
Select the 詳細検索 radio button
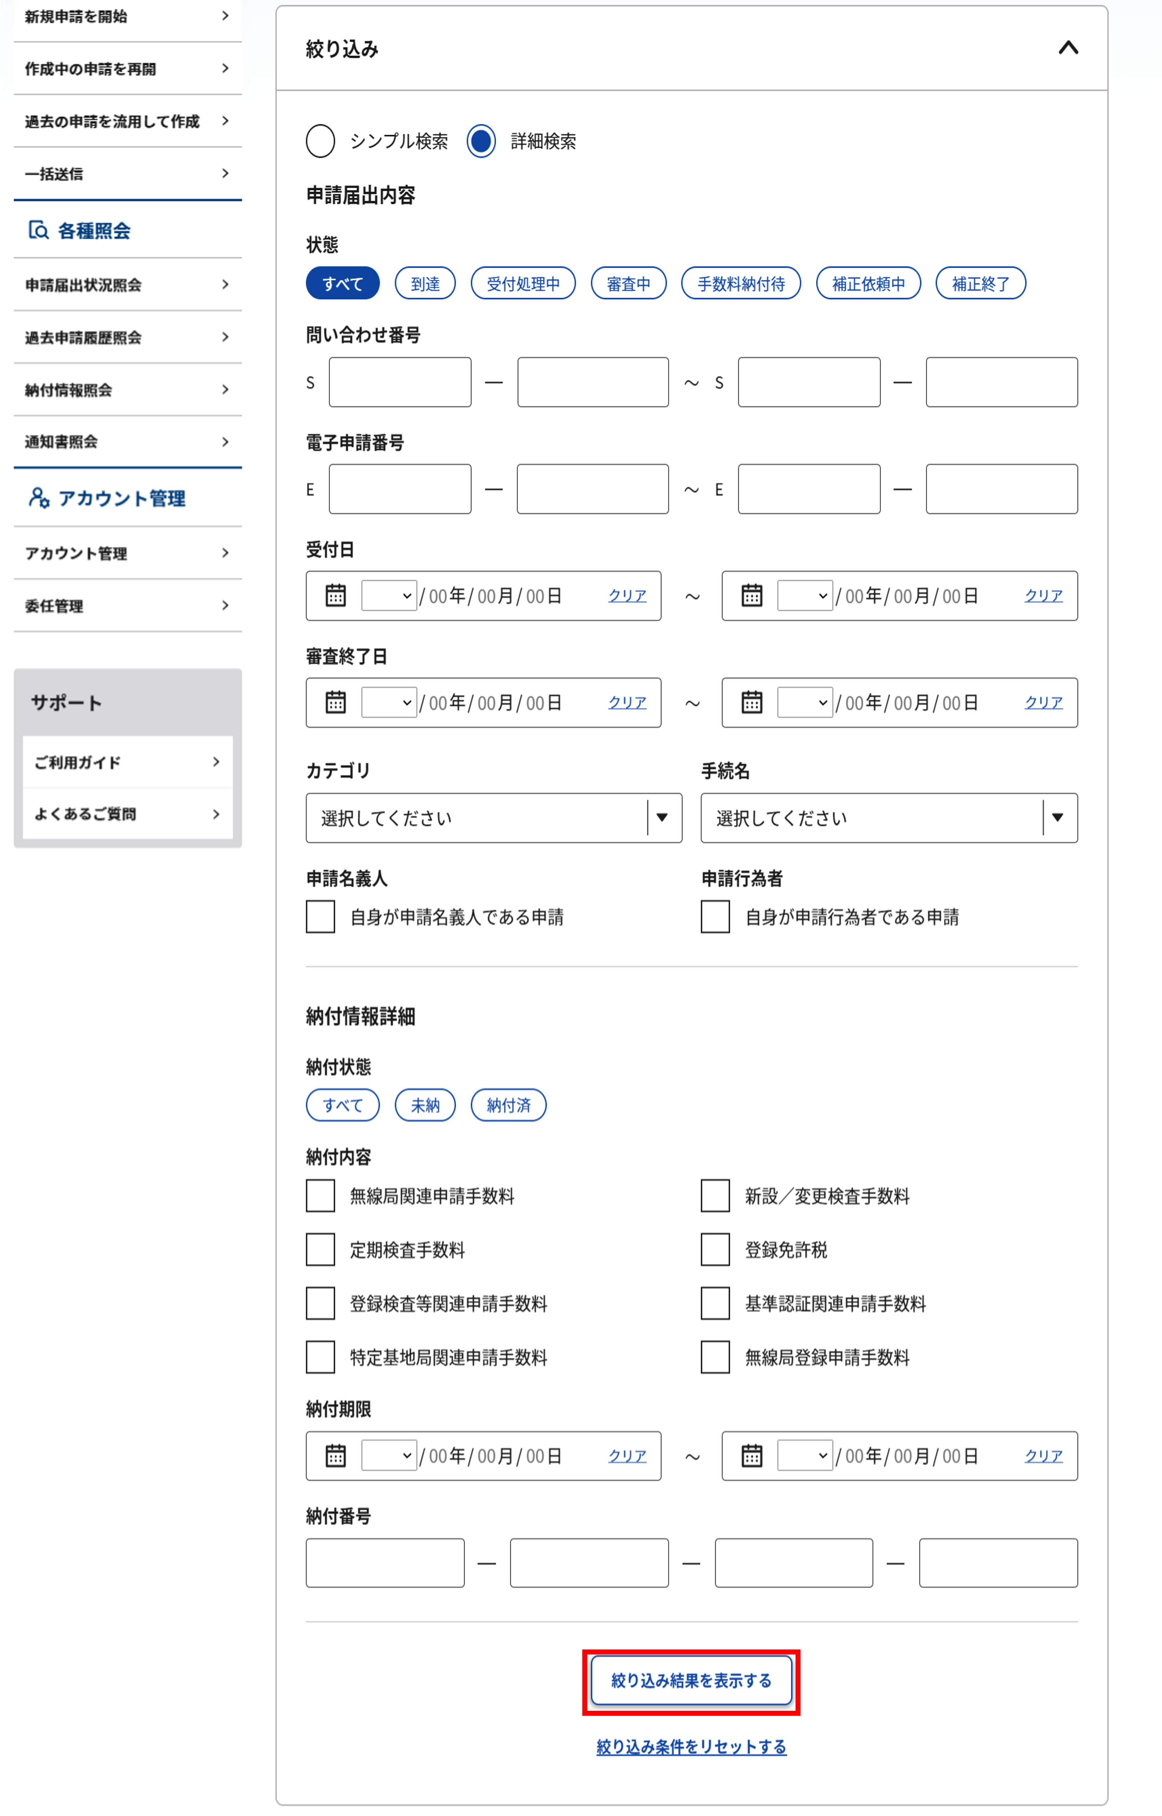[481, 141]
